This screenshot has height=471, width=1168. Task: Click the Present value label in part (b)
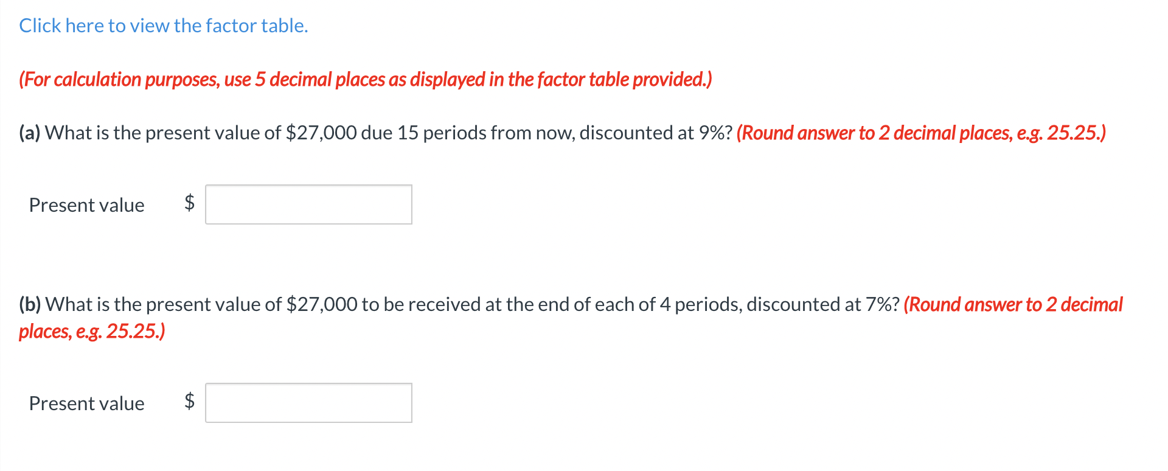click(x=86, y=403)
